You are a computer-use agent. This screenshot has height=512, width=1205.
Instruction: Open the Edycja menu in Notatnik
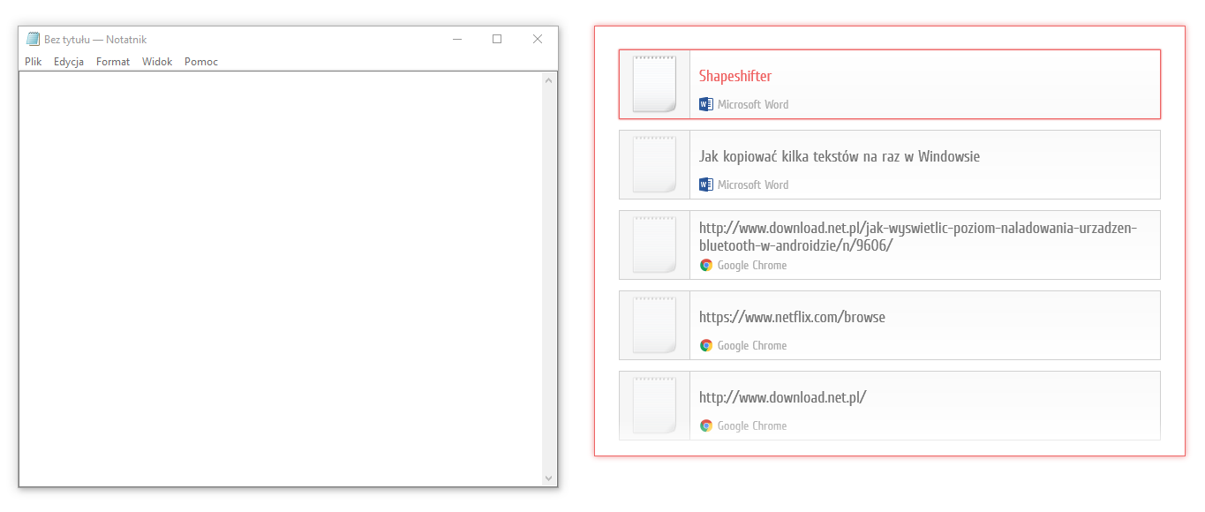pos(69,62)
